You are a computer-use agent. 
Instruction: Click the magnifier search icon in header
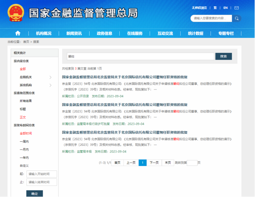(x=237, y=18)
